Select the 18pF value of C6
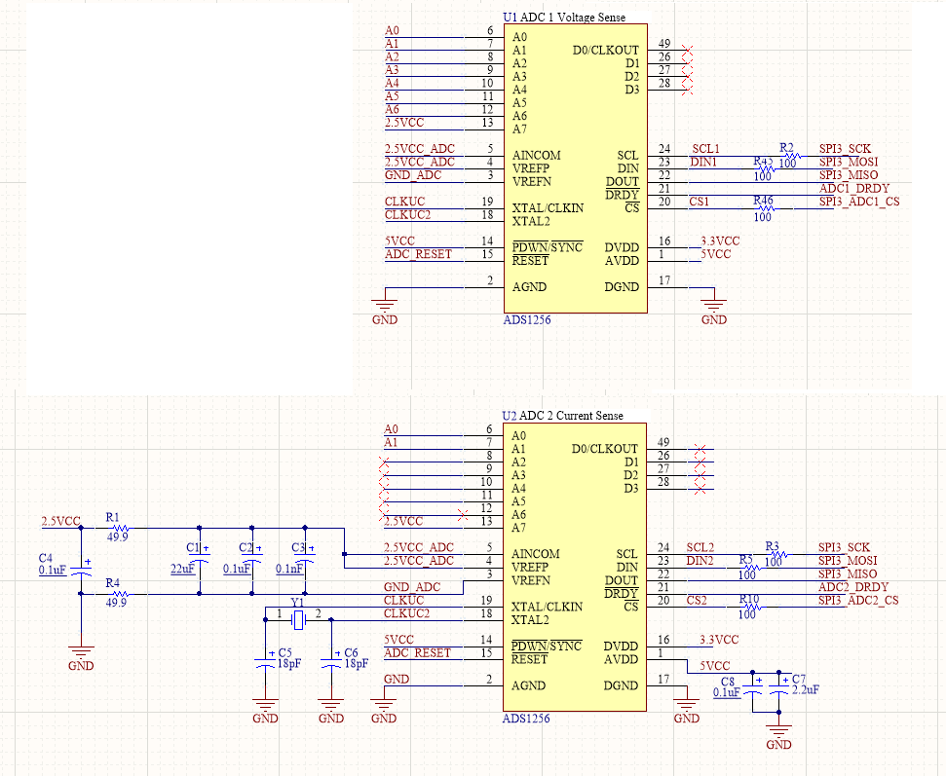 [x=356, y=663]
